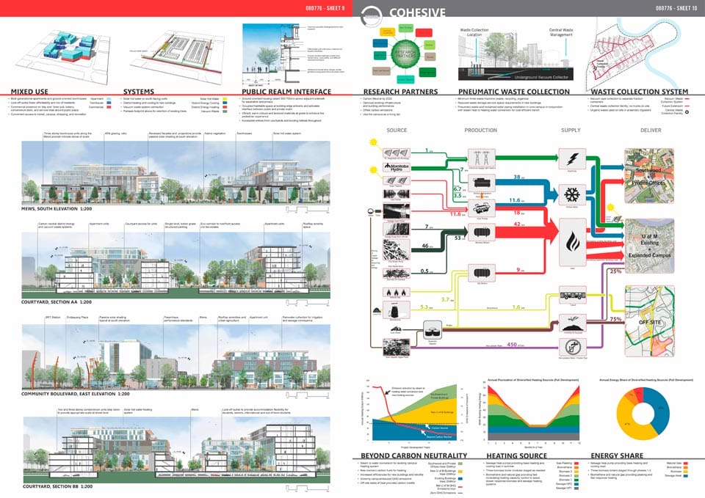Click the PRODUCTION column header
Screen dimensions: 705x498
[480, 131]
